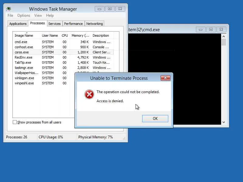243x182 pixels.
Task: Open the View menu
Action: 38,15
